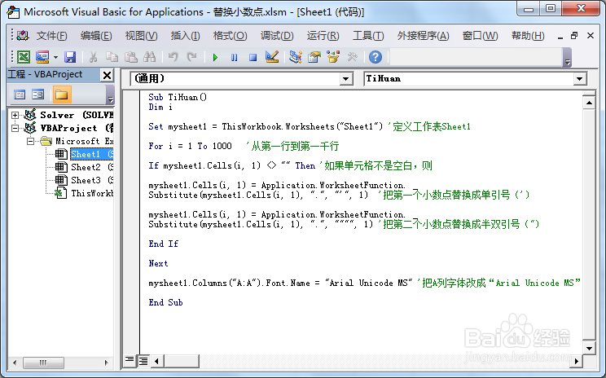The image size is (606, 378).
Task: Open the (通用) object dropdown
Action: pos(345,79)
